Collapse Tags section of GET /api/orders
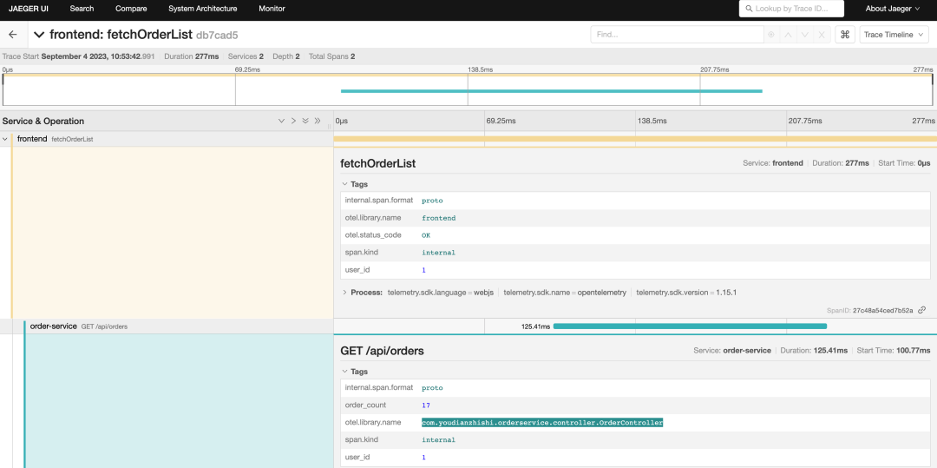Screen dimensions: 937x468 point(355,371)
